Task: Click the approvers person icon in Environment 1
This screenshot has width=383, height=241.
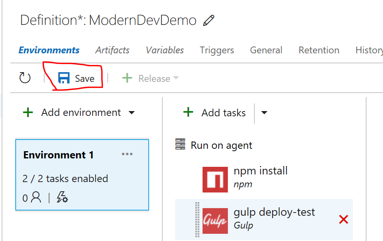Action: (36, 197)
